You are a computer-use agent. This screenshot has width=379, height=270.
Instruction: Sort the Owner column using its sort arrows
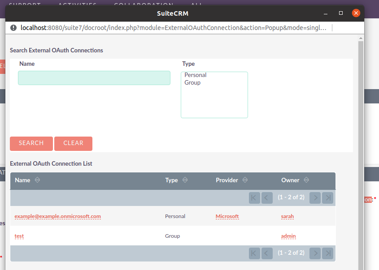click(306, 180)
